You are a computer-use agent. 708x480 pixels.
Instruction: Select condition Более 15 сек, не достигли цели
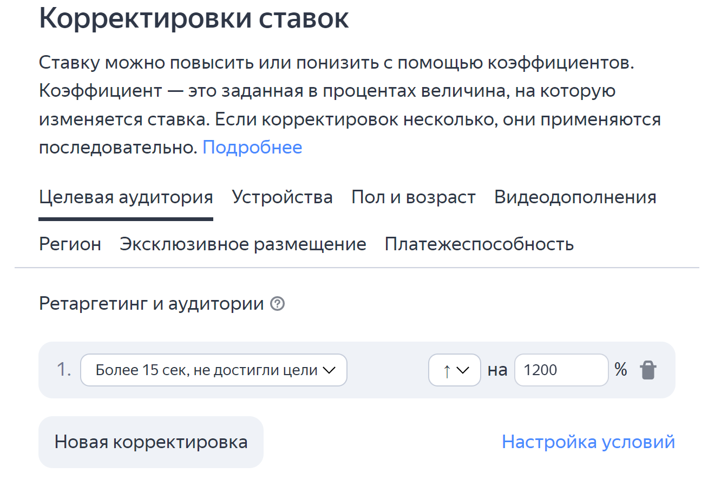pyautogui.click(x=214, y=370)
